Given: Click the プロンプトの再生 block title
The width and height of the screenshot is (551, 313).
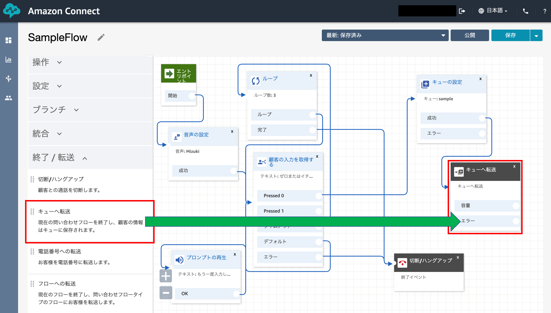Looking at the screenshot, I should 206,257.
